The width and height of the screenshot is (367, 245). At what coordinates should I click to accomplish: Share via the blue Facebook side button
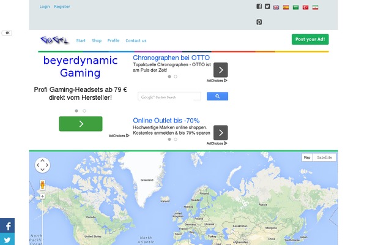7,225
